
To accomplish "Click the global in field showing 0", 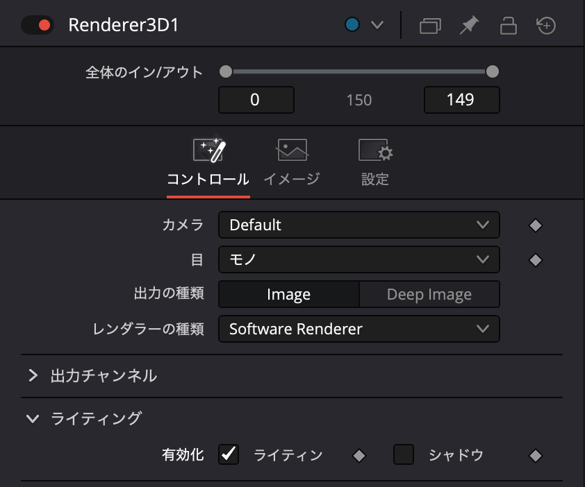I will click(x=256, y=100).
